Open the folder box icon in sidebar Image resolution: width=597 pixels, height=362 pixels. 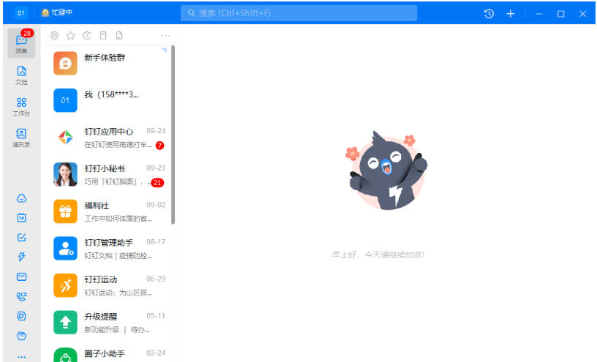pos(22,336)
